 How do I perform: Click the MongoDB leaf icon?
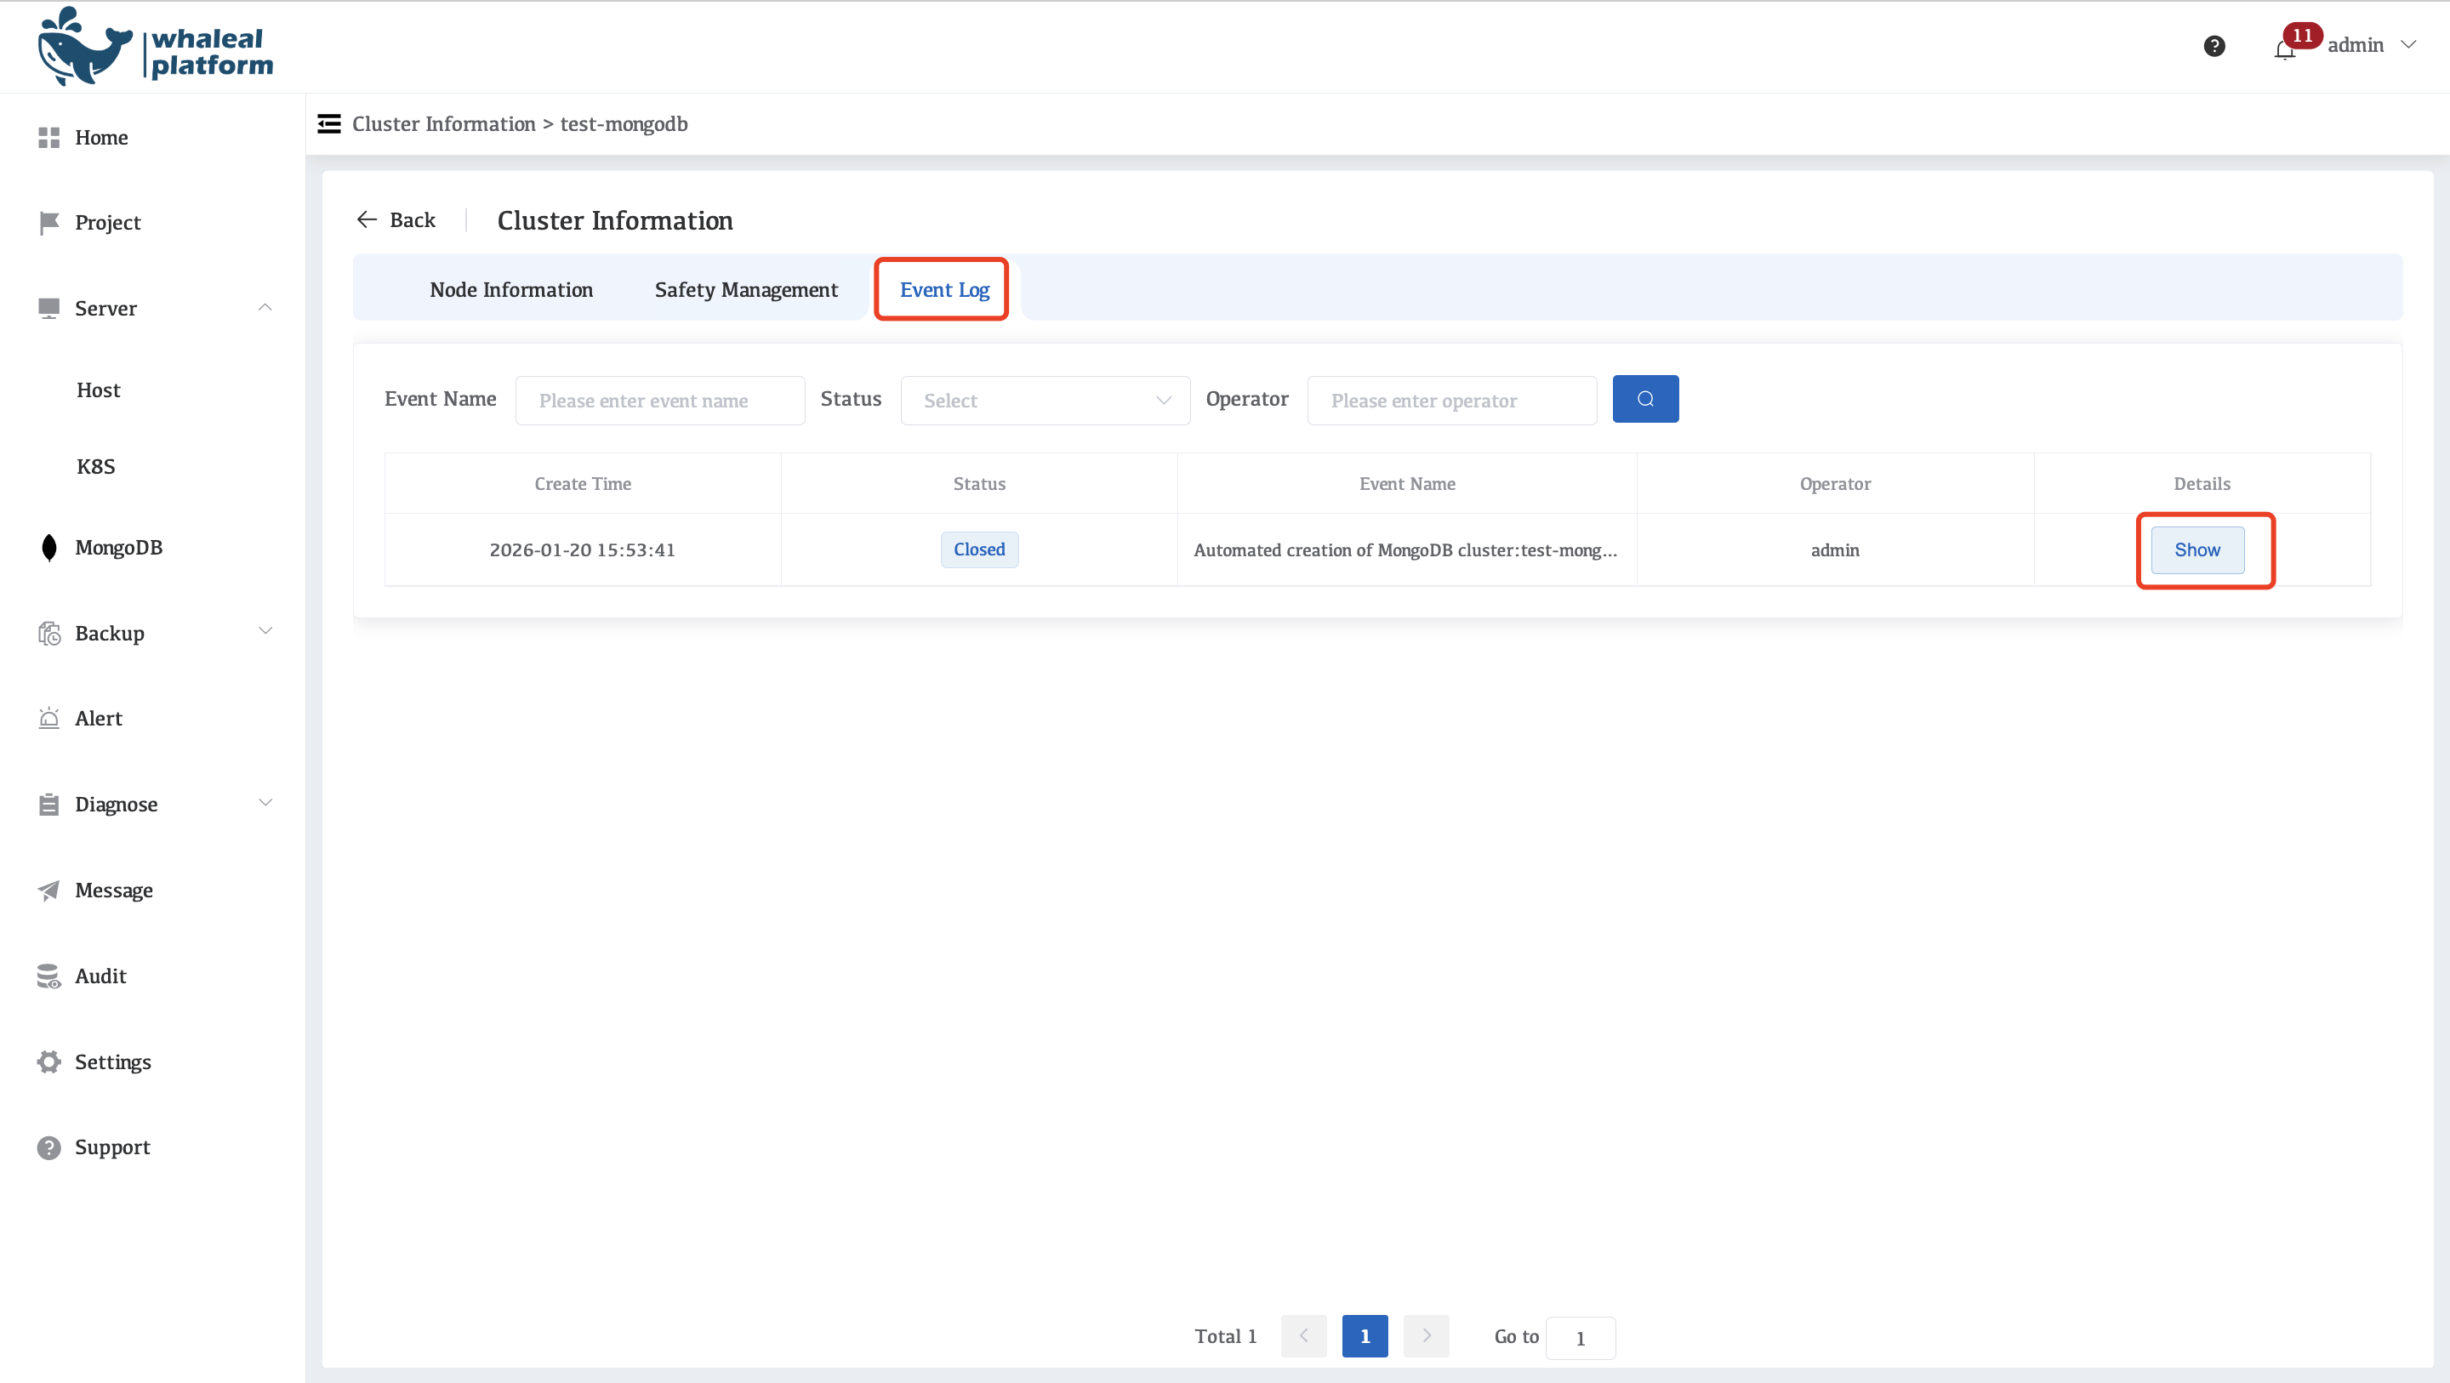pyautogui.click(x=49, y=548)
